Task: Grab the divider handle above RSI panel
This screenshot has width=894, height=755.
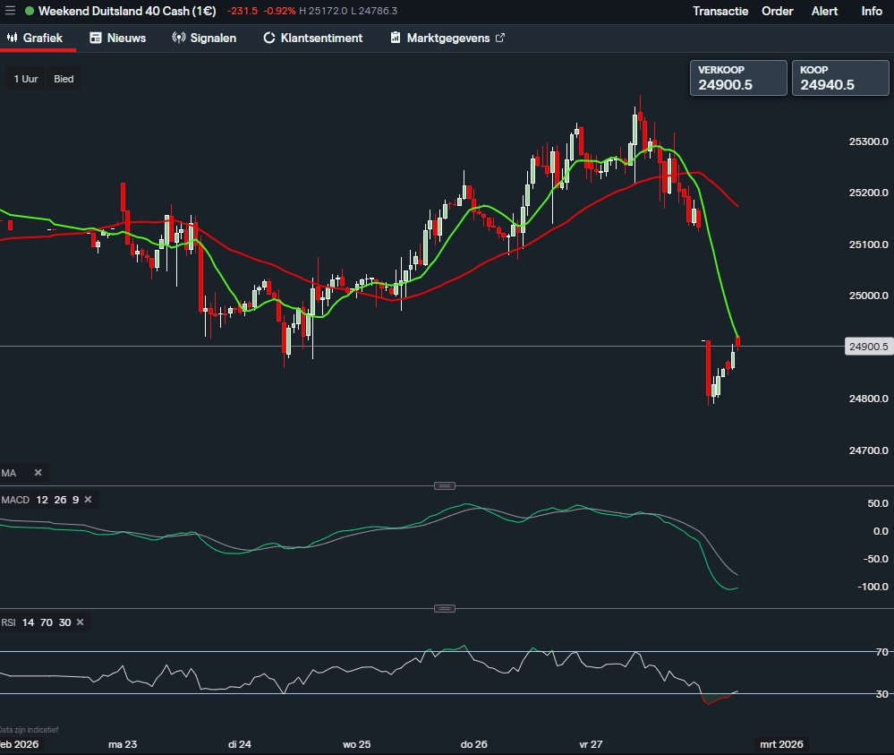Action: pyautogui.click(x=445, y=608)
